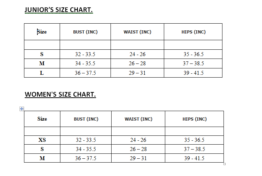The height and width of the screenshot is (176, 262).
Task: Click the empty cell under Women's BUST header
Action: (x=86, y=131)
